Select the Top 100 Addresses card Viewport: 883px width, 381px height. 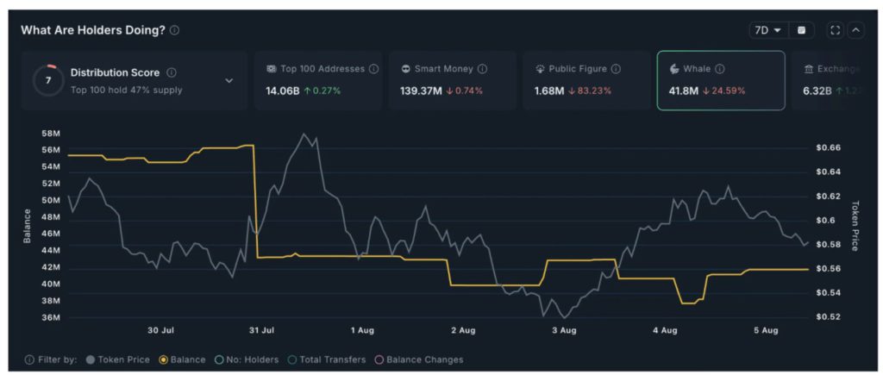coord(316,80)
